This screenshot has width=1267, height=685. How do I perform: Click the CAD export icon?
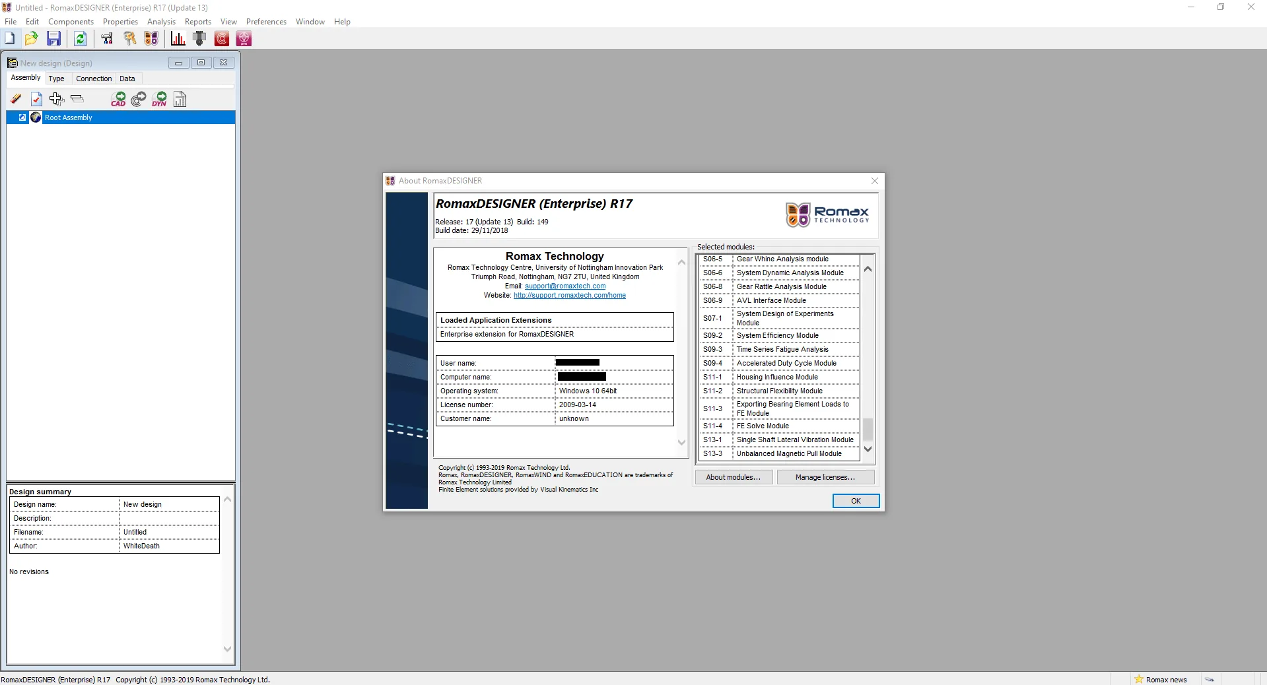point(118,99)
